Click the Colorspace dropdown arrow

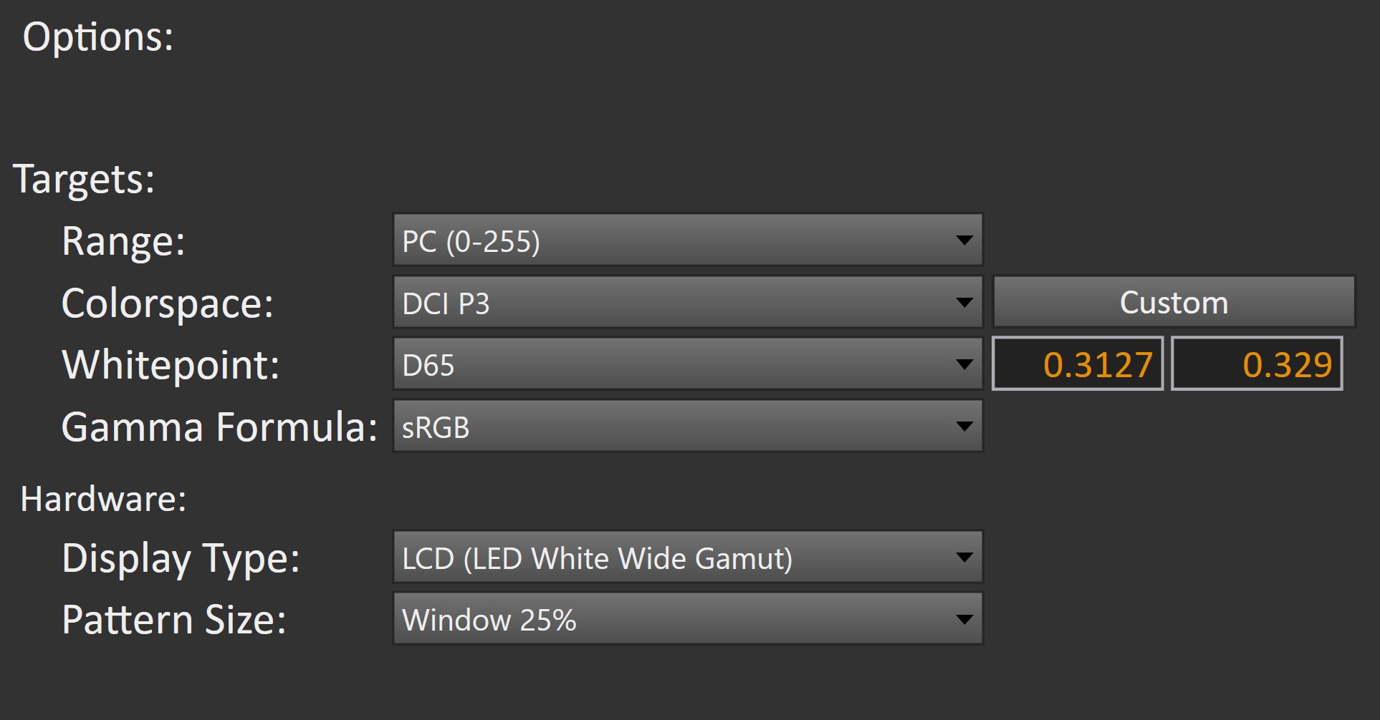pos(964,303)
